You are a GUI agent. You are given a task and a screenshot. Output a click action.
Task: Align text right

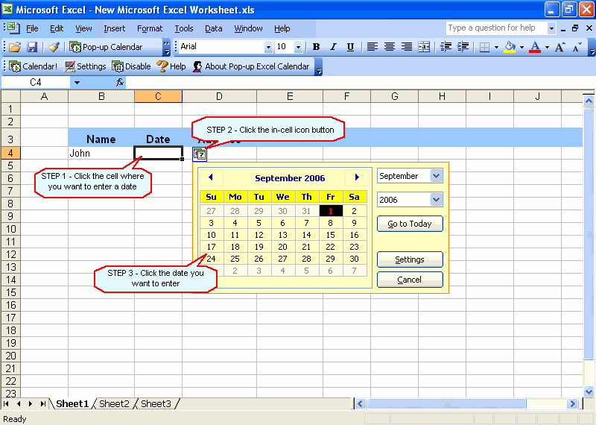[x=407, y=47]
